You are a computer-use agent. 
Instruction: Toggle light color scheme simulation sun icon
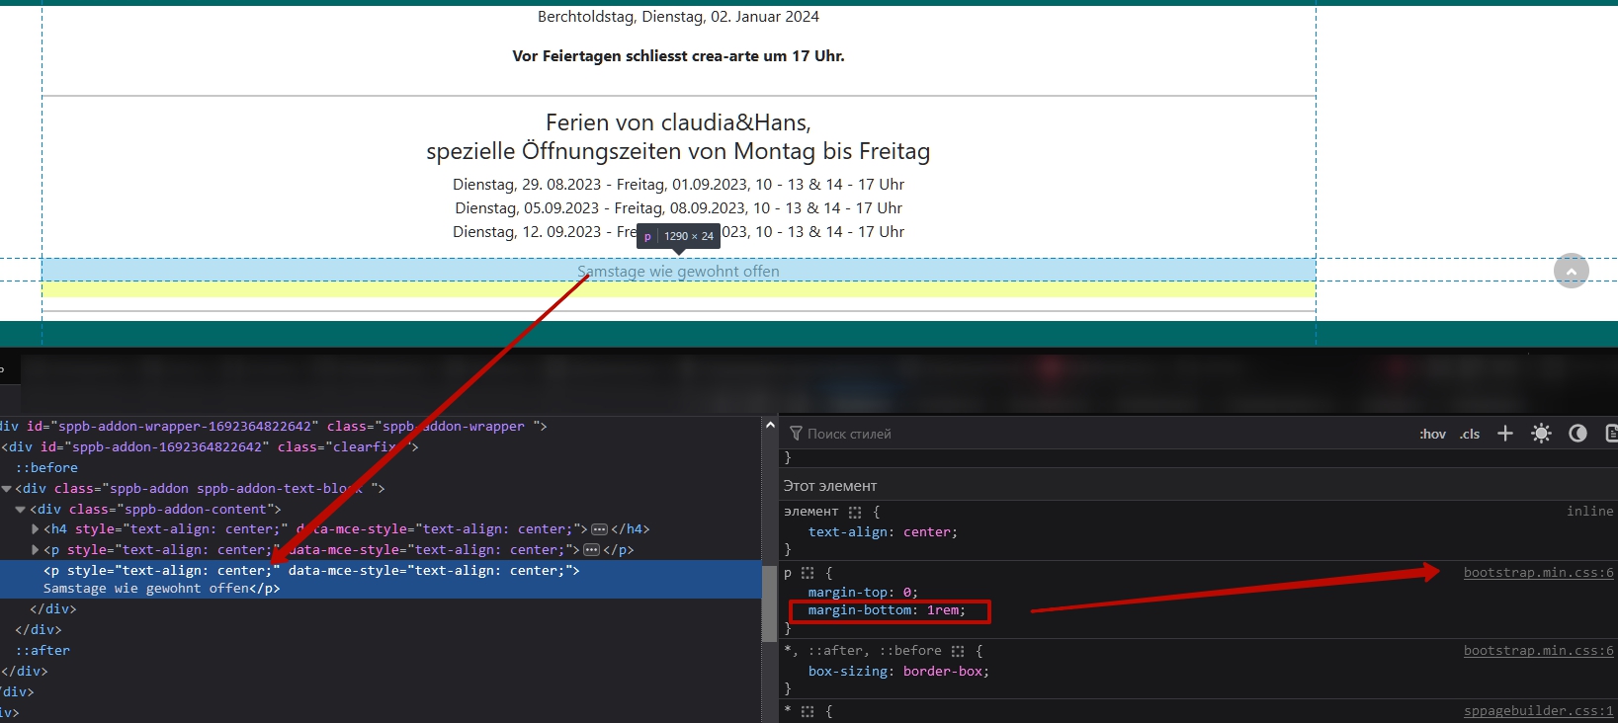pos(1541,434)
